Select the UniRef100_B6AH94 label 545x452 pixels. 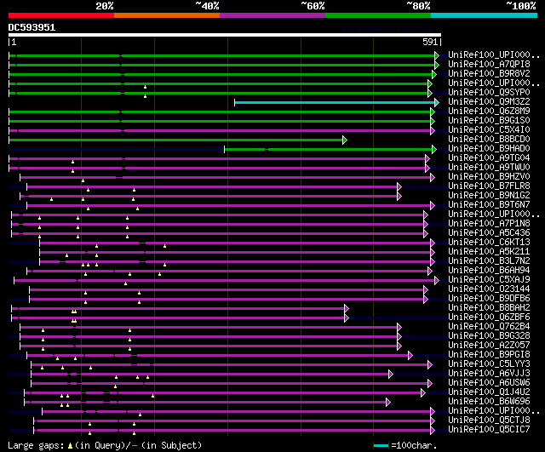coord(489,271)
